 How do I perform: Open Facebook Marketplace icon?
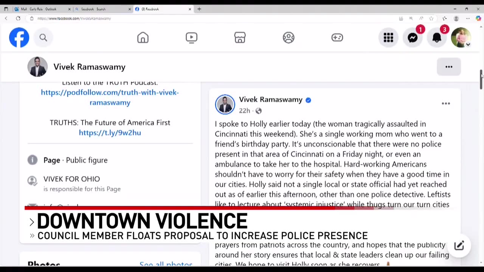pos(240,37)
